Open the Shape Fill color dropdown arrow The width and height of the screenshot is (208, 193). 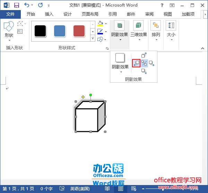pos(106,24)
